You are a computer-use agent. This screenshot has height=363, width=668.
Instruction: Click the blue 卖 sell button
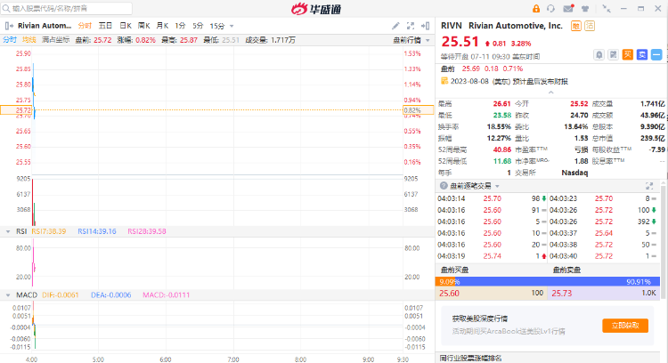coord(642,55)
